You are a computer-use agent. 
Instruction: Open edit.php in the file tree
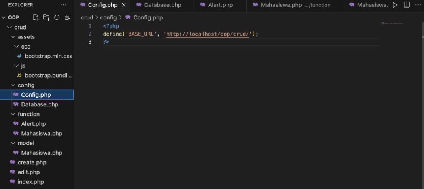[37, 172]
